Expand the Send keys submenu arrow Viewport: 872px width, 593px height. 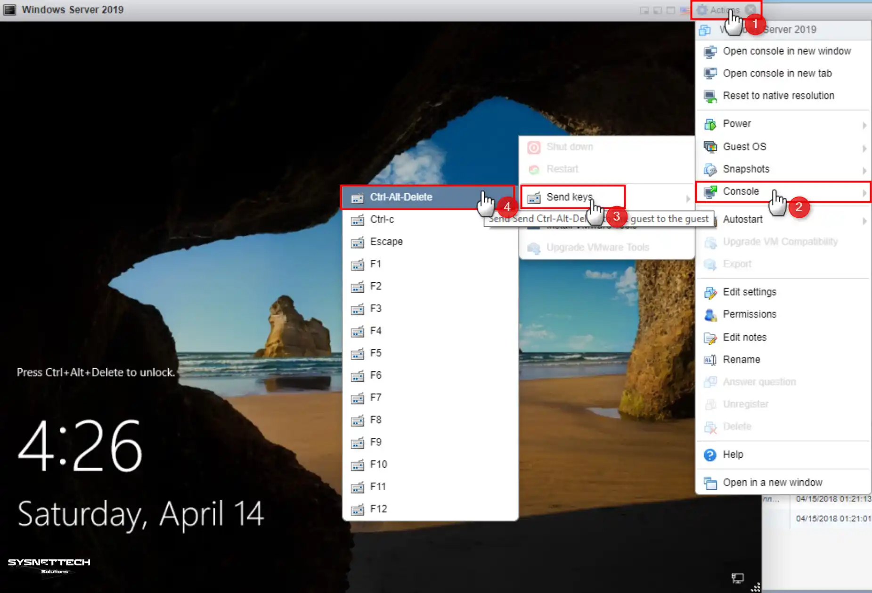pos(688,199)
